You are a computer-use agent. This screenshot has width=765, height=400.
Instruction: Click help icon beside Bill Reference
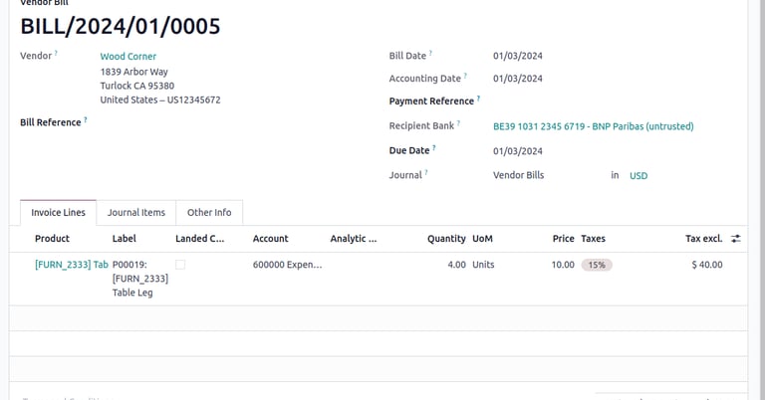click(x=85, y=120)
